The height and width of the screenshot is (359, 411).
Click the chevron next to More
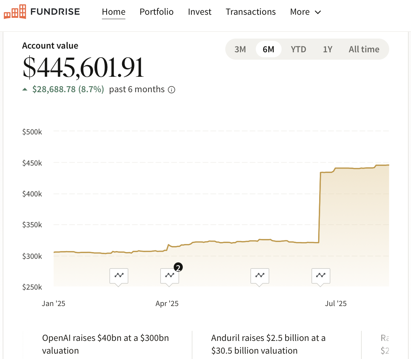(x=318, y=12)
